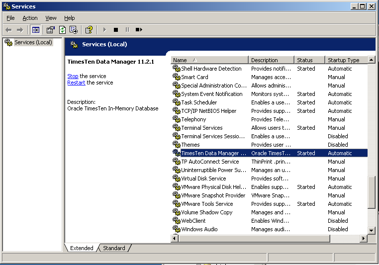Click 'ThinPrint .prin...' description cell
The image size is (379, 265).
pos(271,162)
